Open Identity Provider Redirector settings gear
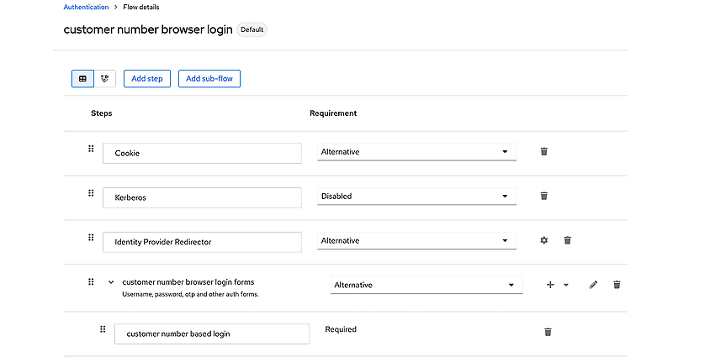The width and height of the screenshot is (715, 357). pyautogui.click(x=543, y=240)
